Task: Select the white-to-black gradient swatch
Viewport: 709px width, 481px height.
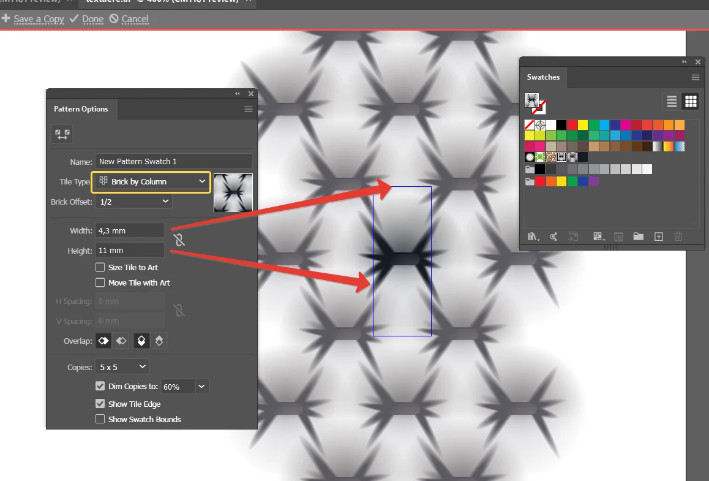Action: [658, 146]
